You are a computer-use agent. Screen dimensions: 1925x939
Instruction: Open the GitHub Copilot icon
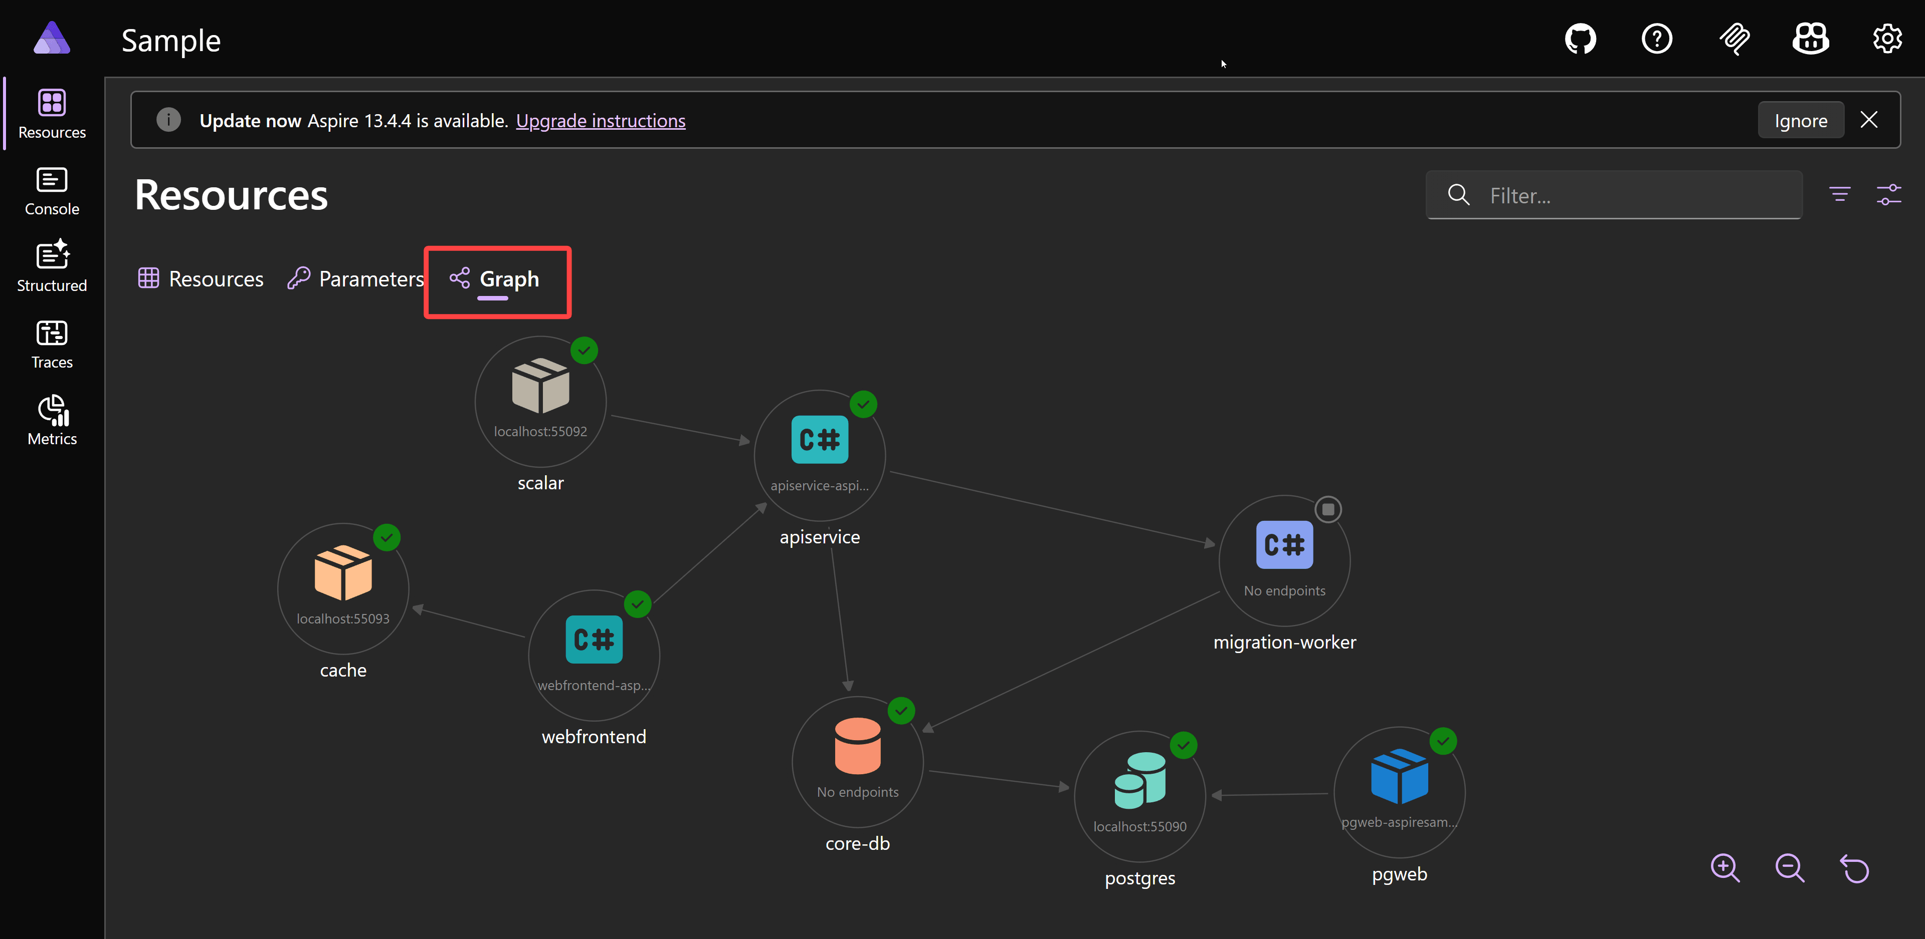1811,39
